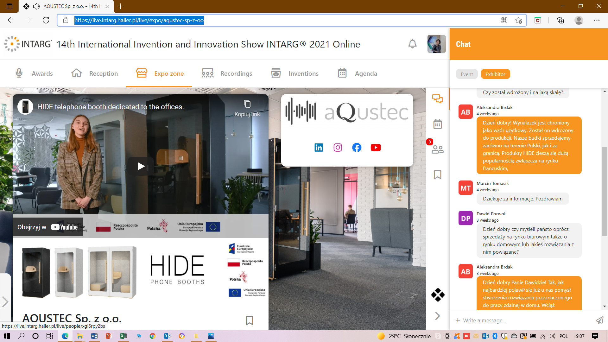
Task: Click the Write a message field
Action: click(x=526, y=320)
